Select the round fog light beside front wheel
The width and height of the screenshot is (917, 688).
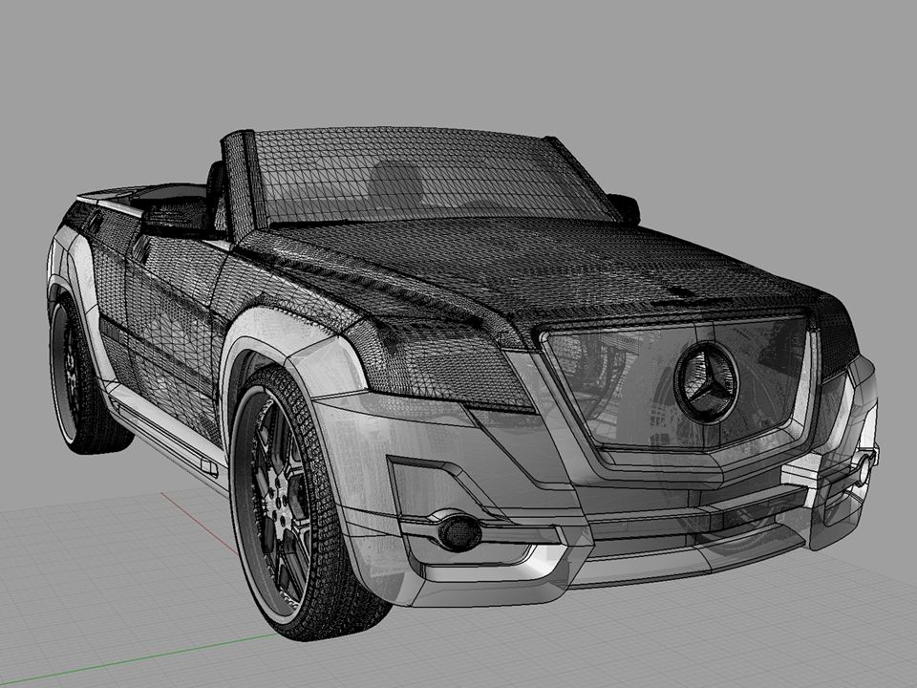pos(459,532)
